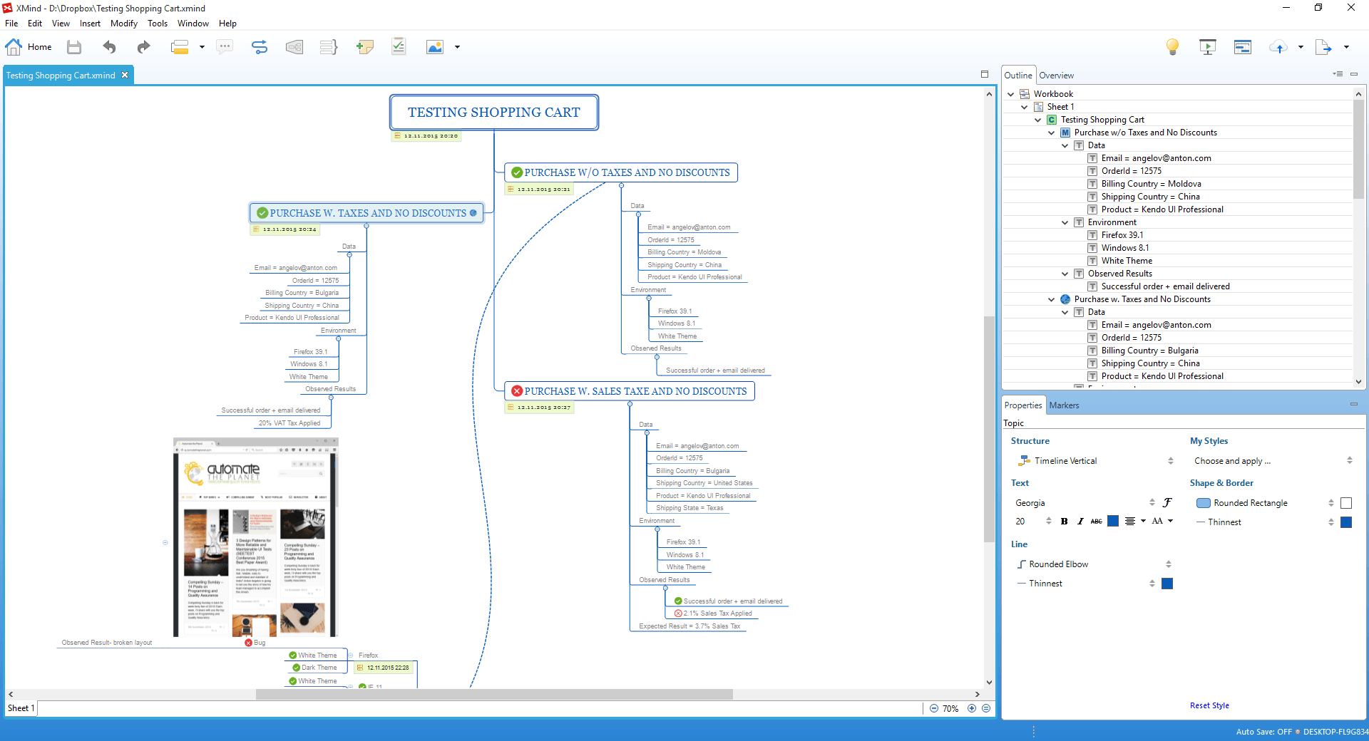
Task: Click the website screenshot thumbnail on canvas
Action: tap(255, 537)
